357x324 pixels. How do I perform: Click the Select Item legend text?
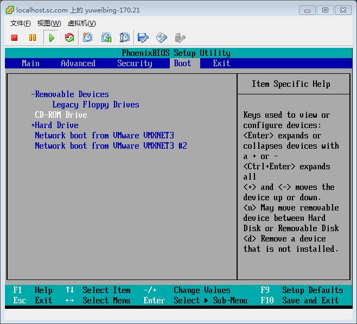pyautogui.click(x=106, y=290)
